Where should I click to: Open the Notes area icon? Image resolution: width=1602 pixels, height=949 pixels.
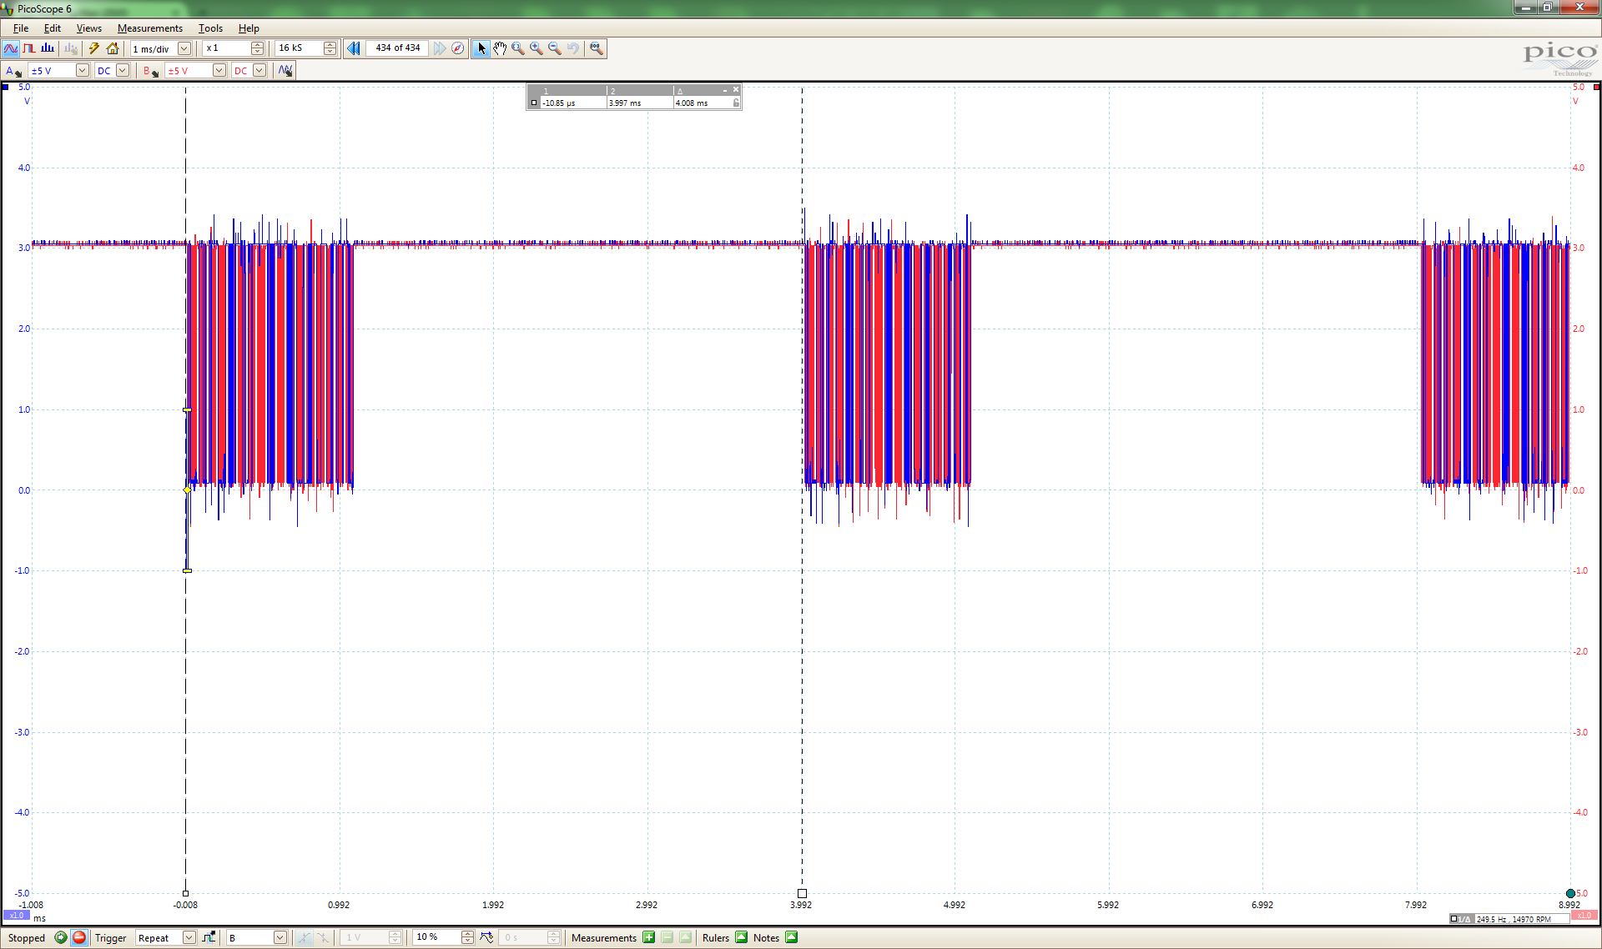(x=792, y=937)
